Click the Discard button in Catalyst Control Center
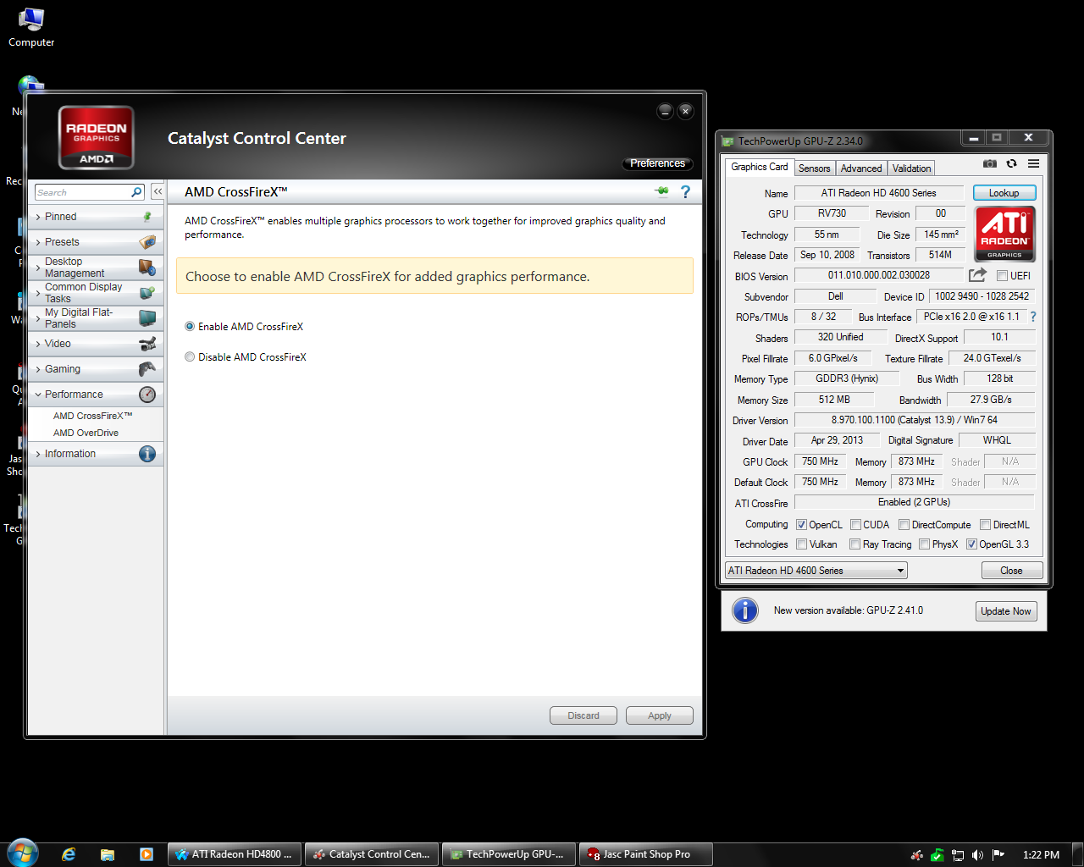 [583, 715]
